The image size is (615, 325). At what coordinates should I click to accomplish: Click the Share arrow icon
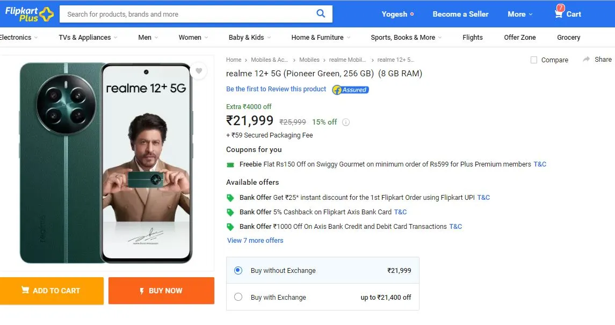point(587,59)
